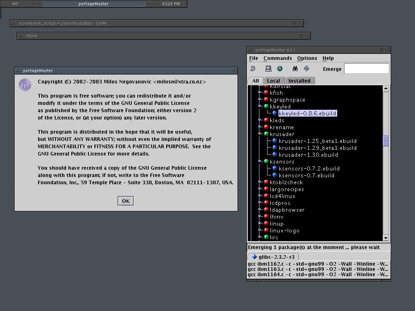
Task: Activate the screenshot_script GVIM window title bar
Action: pyautogui.click(x=157, y=23)
